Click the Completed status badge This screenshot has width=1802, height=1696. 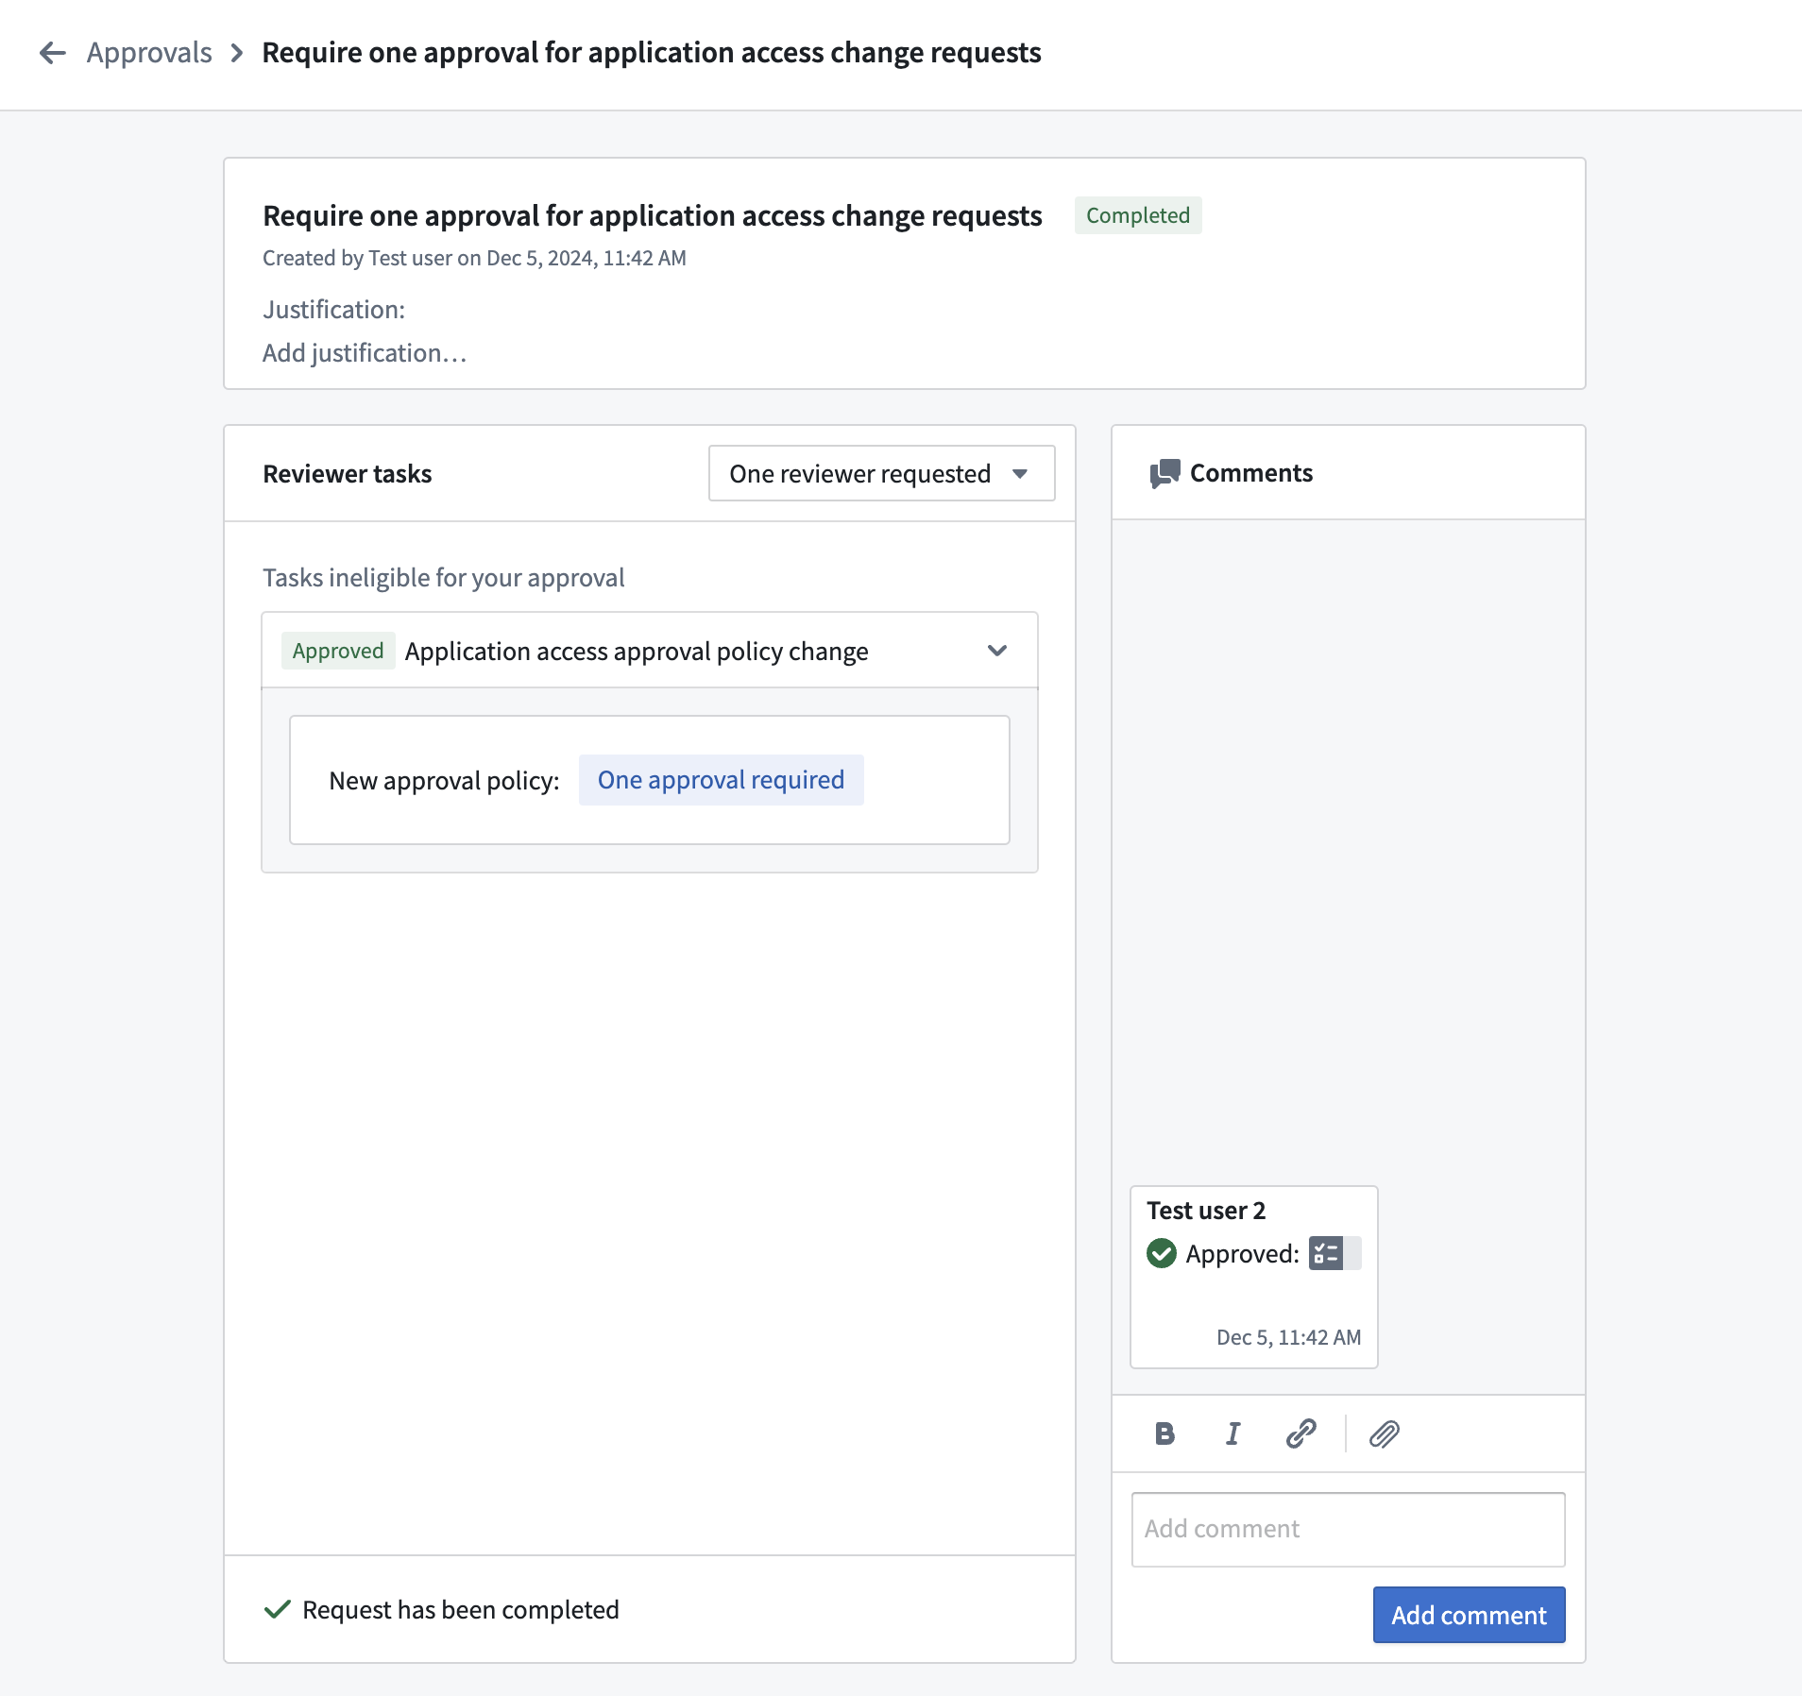[1138, 215]
